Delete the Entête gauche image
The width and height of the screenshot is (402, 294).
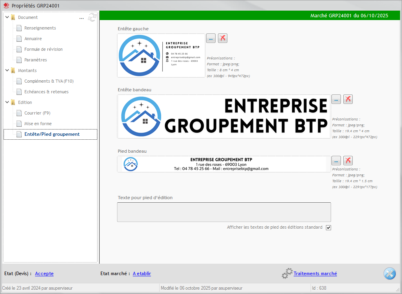coord(223,38)
